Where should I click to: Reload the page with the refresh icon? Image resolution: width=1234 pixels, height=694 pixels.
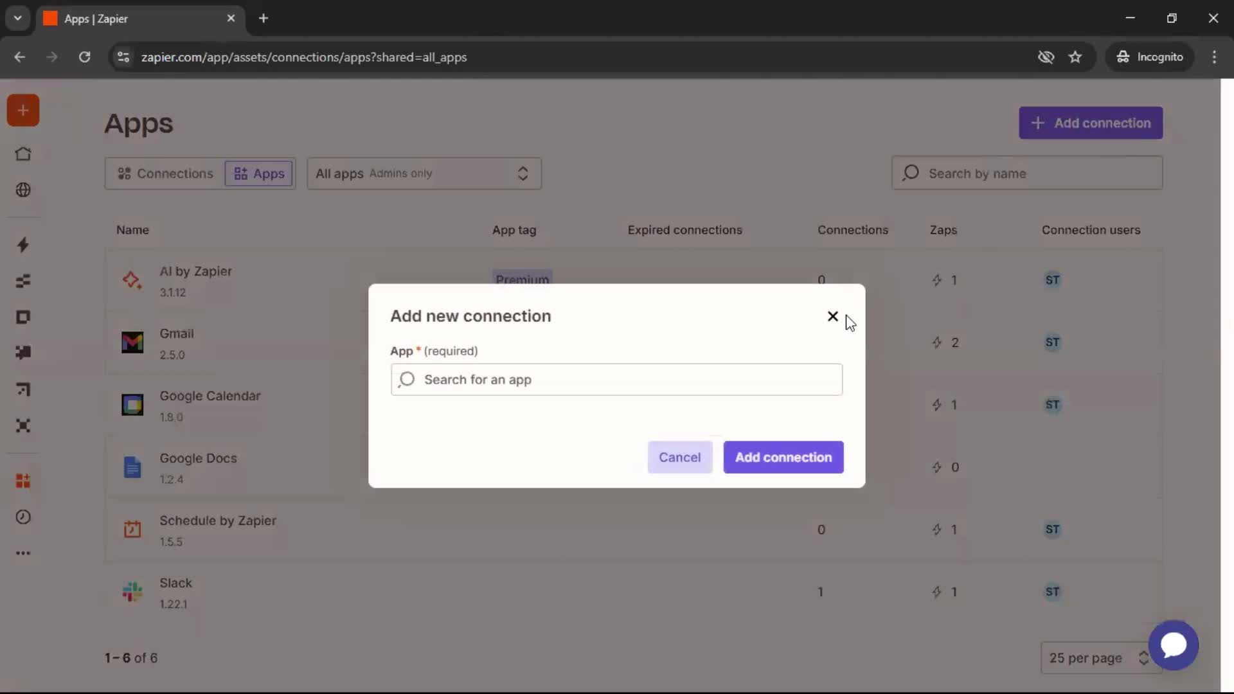(x=84, y=57)
